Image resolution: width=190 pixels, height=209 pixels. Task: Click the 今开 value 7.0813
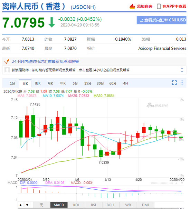point(28,39)
